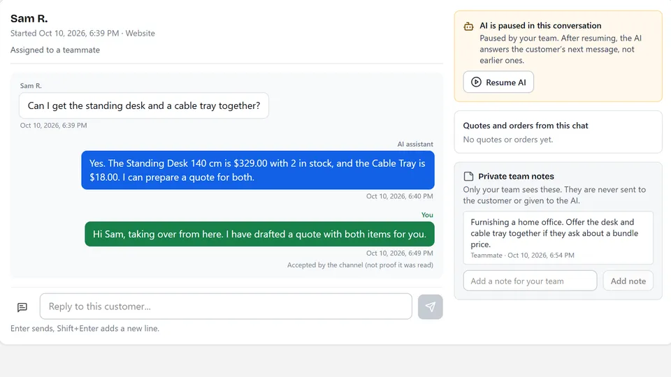The height and width of the screenshot is (377, 671).
Task: Focus the 'Add a note for your team' field
Action: point(530,281)
